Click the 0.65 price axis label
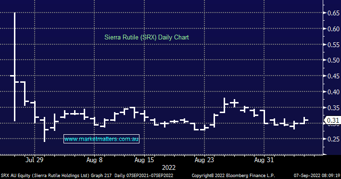 (x=334, y=13)
